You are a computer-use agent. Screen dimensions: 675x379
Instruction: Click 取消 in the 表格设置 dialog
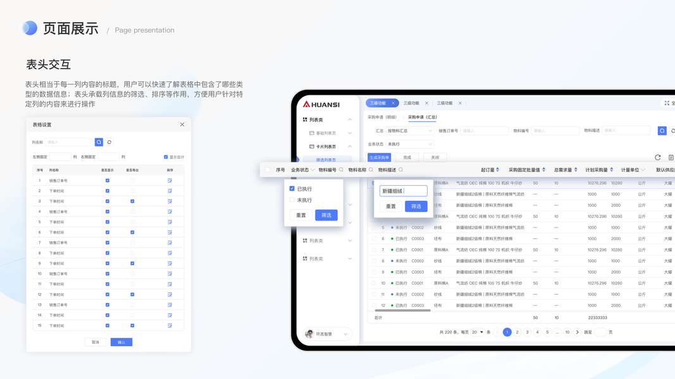[96, 342]
